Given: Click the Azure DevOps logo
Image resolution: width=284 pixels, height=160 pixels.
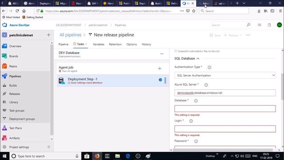Looking at the screenshot, I should click(x=4, y=25).
